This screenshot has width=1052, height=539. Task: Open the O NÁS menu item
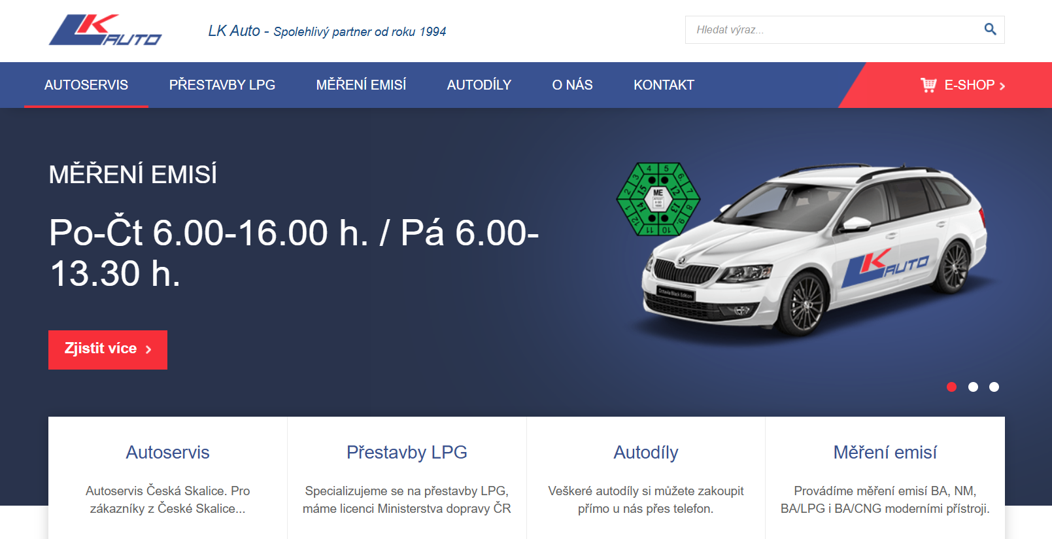click(x=573, y=85)
